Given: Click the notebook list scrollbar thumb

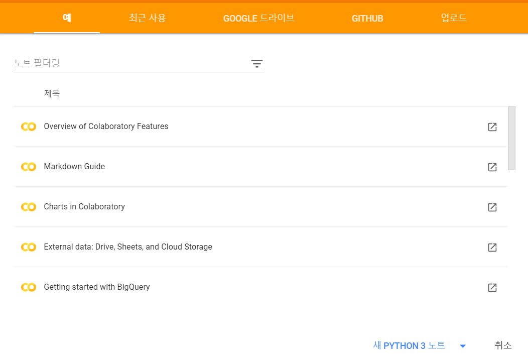Looking at the screenshot, I should click(x=511, y=139).
